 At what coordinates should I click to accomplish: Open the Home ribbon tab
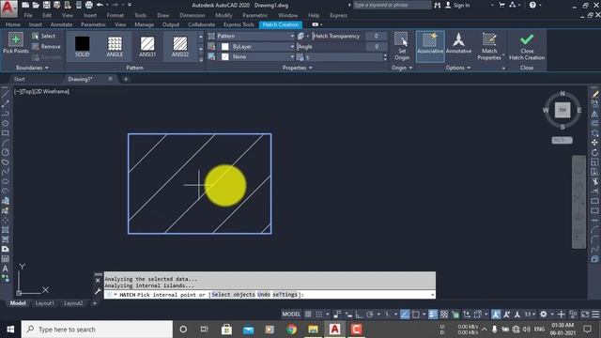[x=13, y=24]
